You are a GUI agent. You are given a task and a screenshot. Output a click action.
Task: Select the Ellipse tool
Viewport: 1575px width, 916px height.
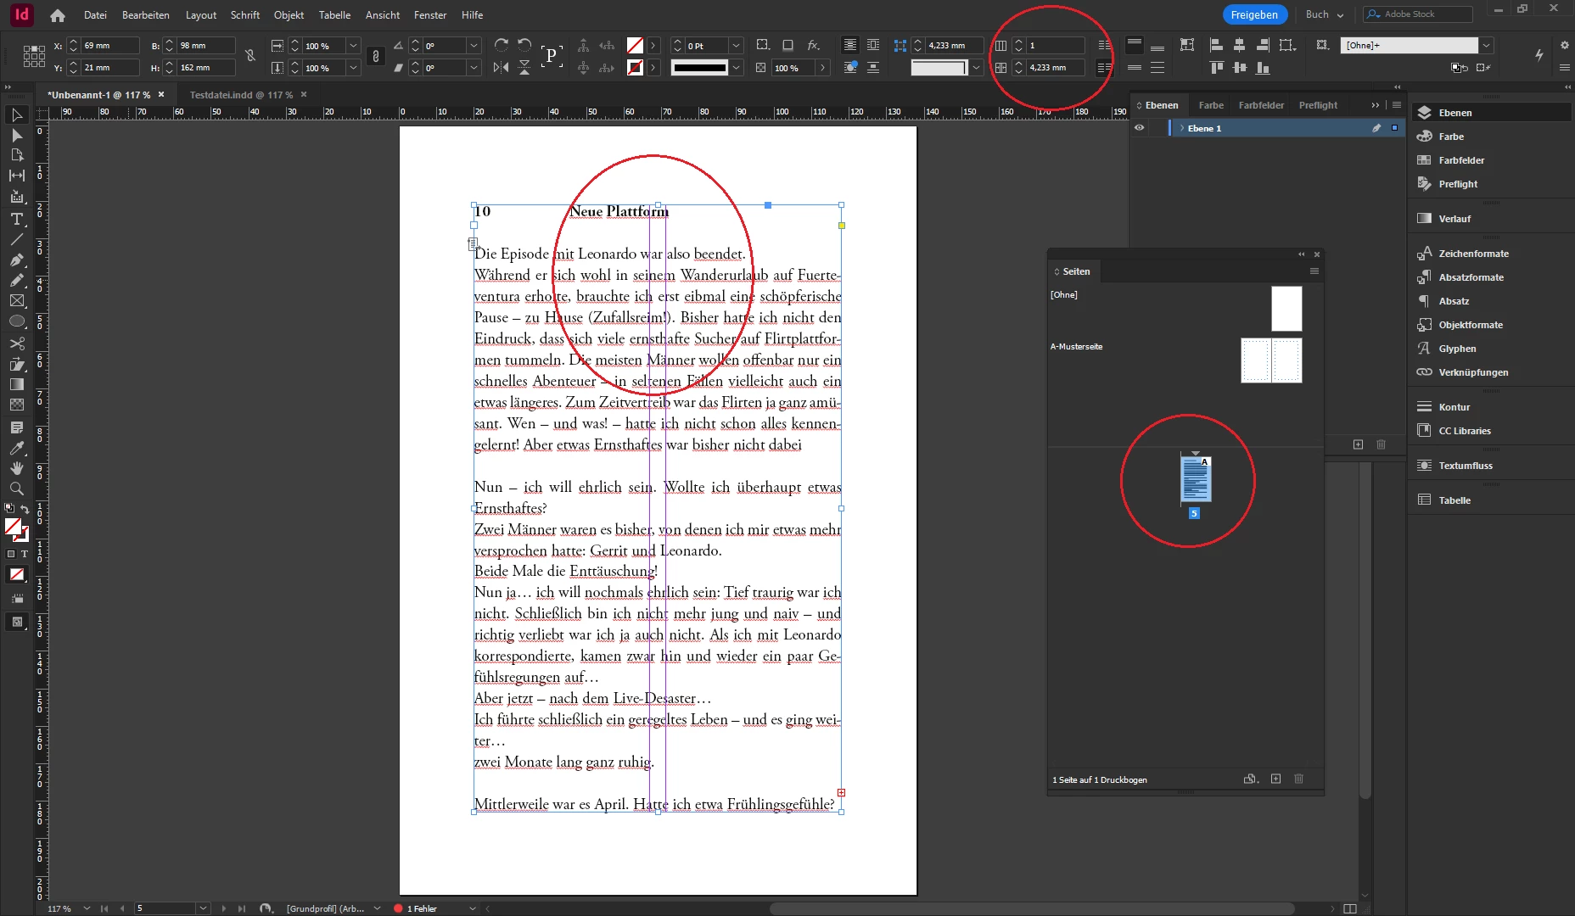click(16, 321)
